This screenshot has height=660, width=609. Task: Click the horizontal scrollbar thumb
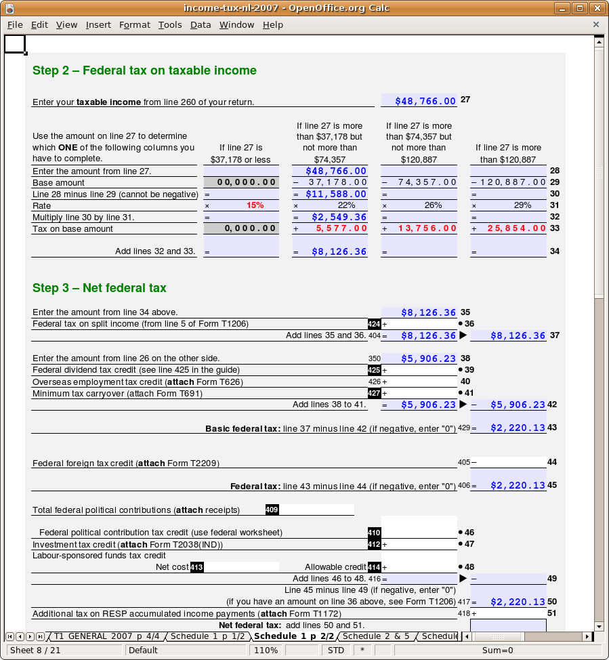tap(499, 636)
